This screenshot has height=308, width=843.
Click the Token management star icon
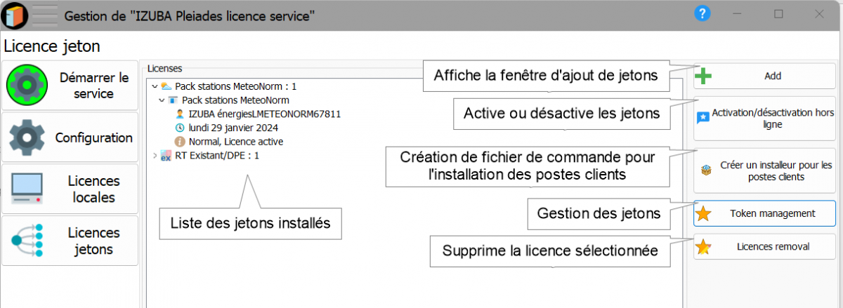coord(702,214)
